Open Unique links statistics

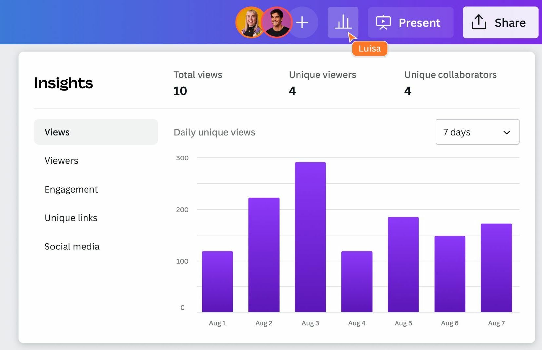(71, 218)
